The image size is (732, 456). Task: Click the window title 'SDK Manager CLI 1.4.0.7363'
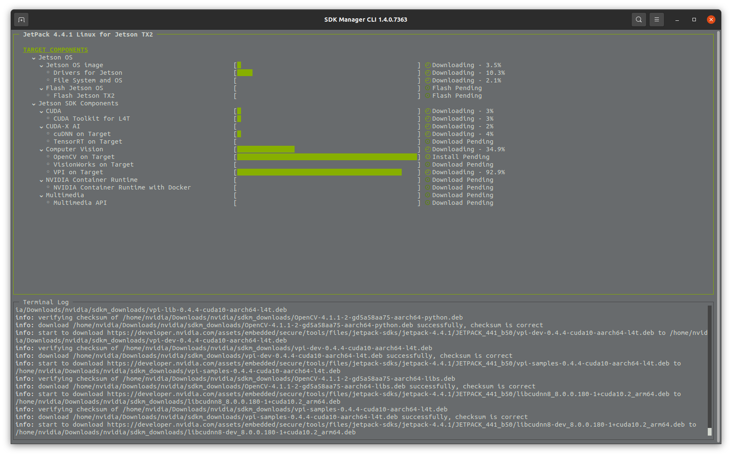(x=366, y=20)
